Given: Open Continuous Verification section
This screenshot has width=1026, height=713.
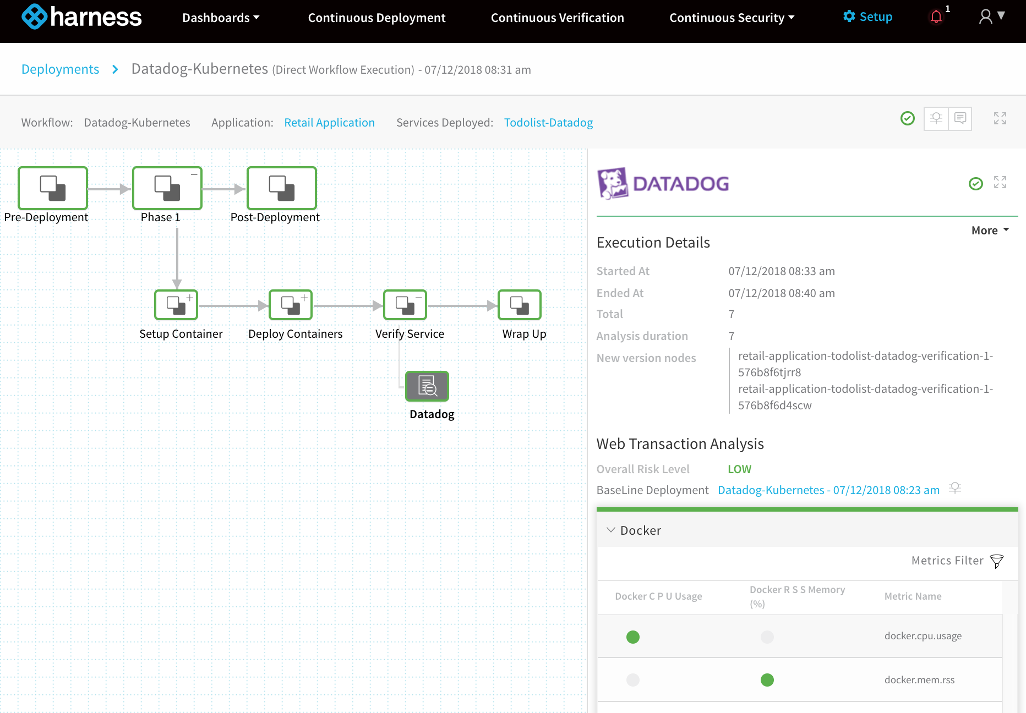Looking at the screenshot, I should [x=557, y=18].
